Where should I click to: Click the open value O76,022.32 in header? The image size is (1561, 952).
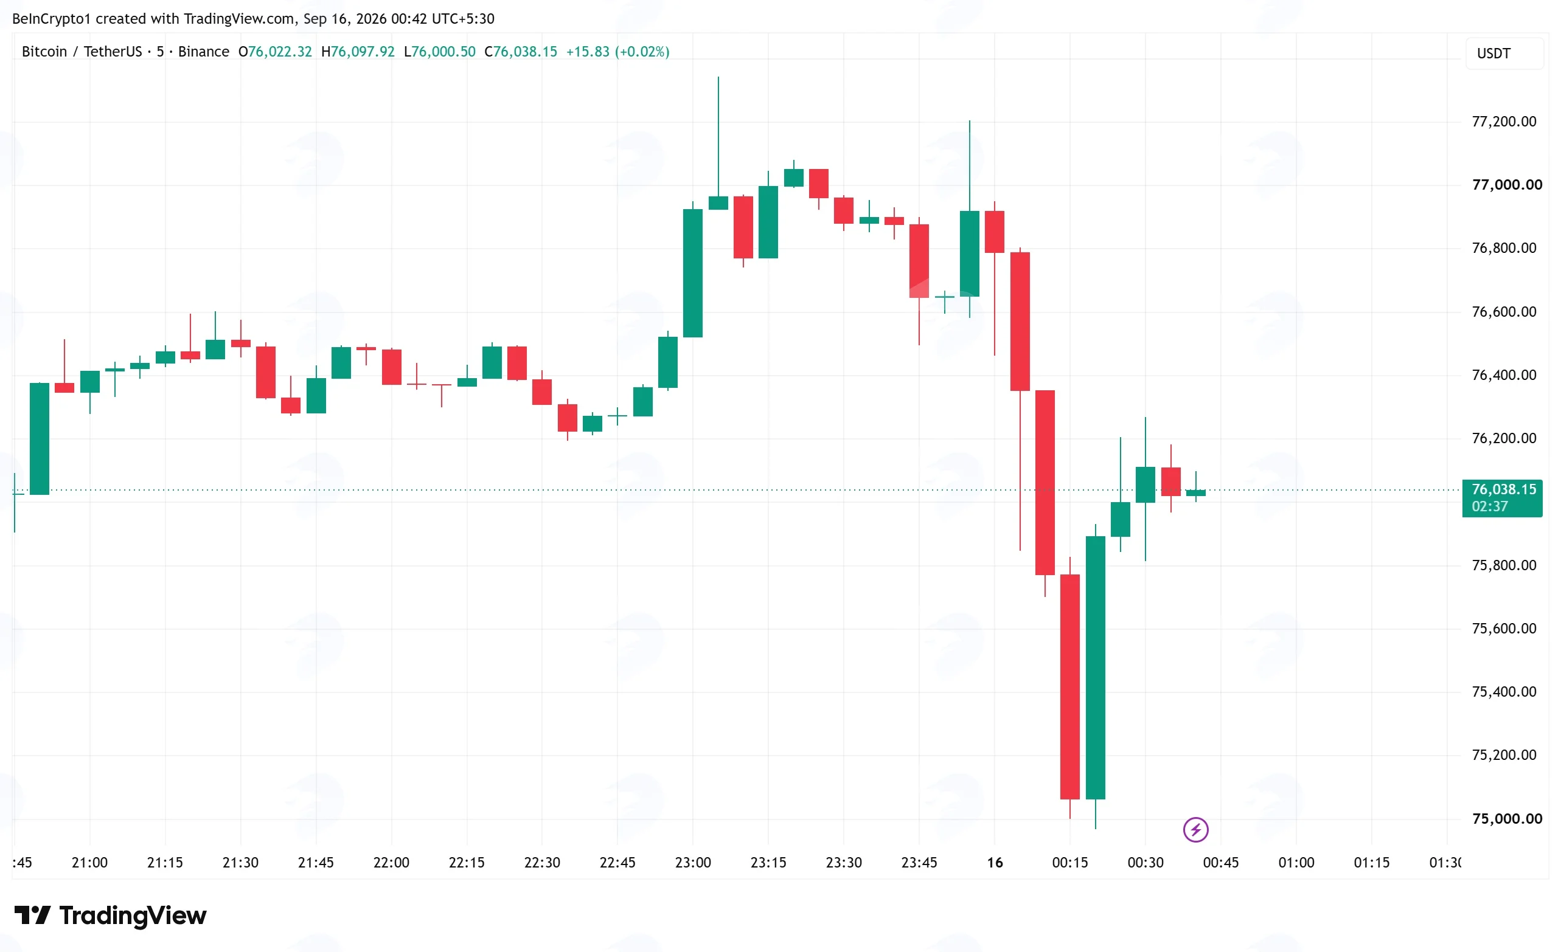[x=275, y=51]
